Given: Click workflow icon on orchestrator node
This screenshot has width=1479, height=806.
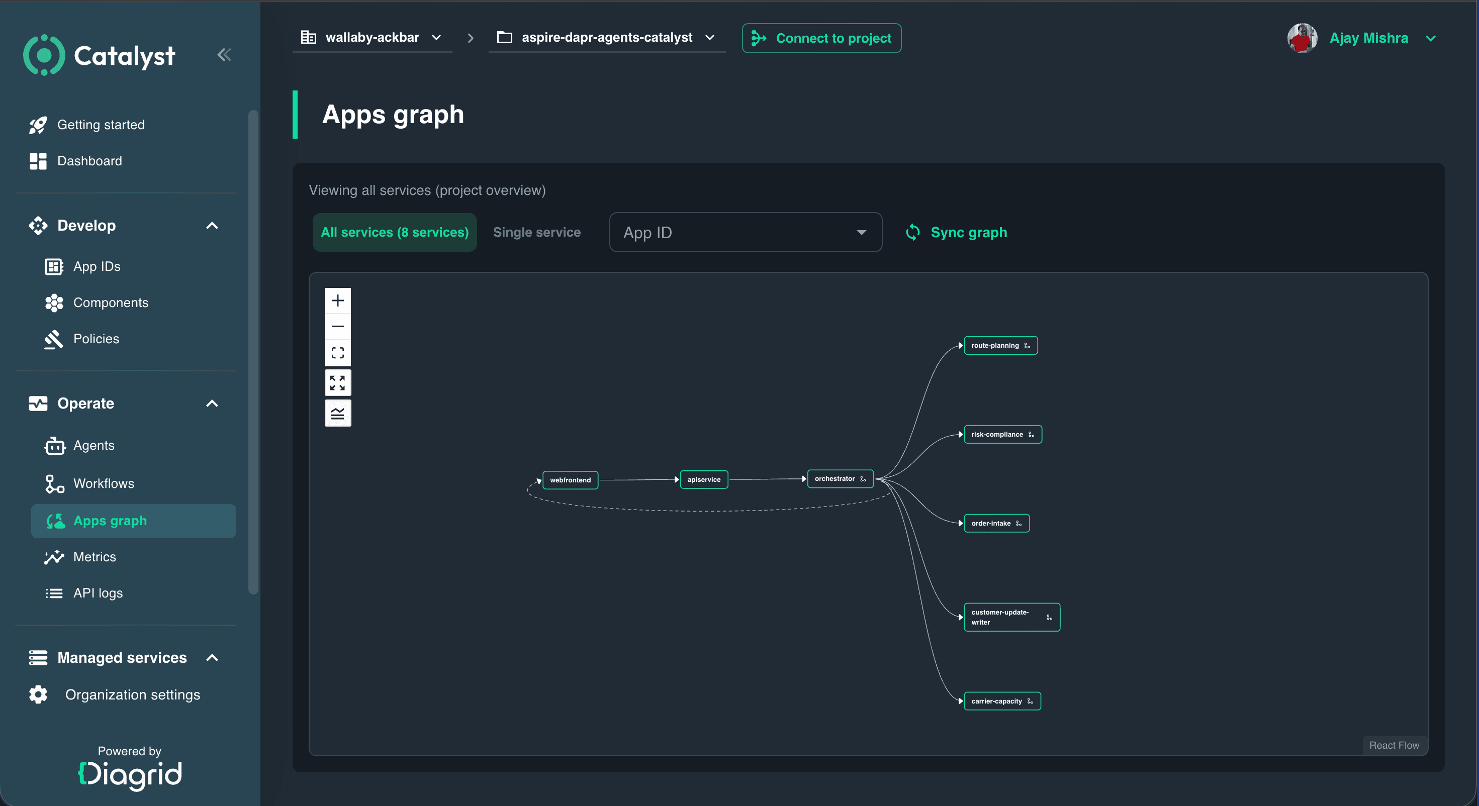Looking at the screenshot, I should (x=862, y=479).
